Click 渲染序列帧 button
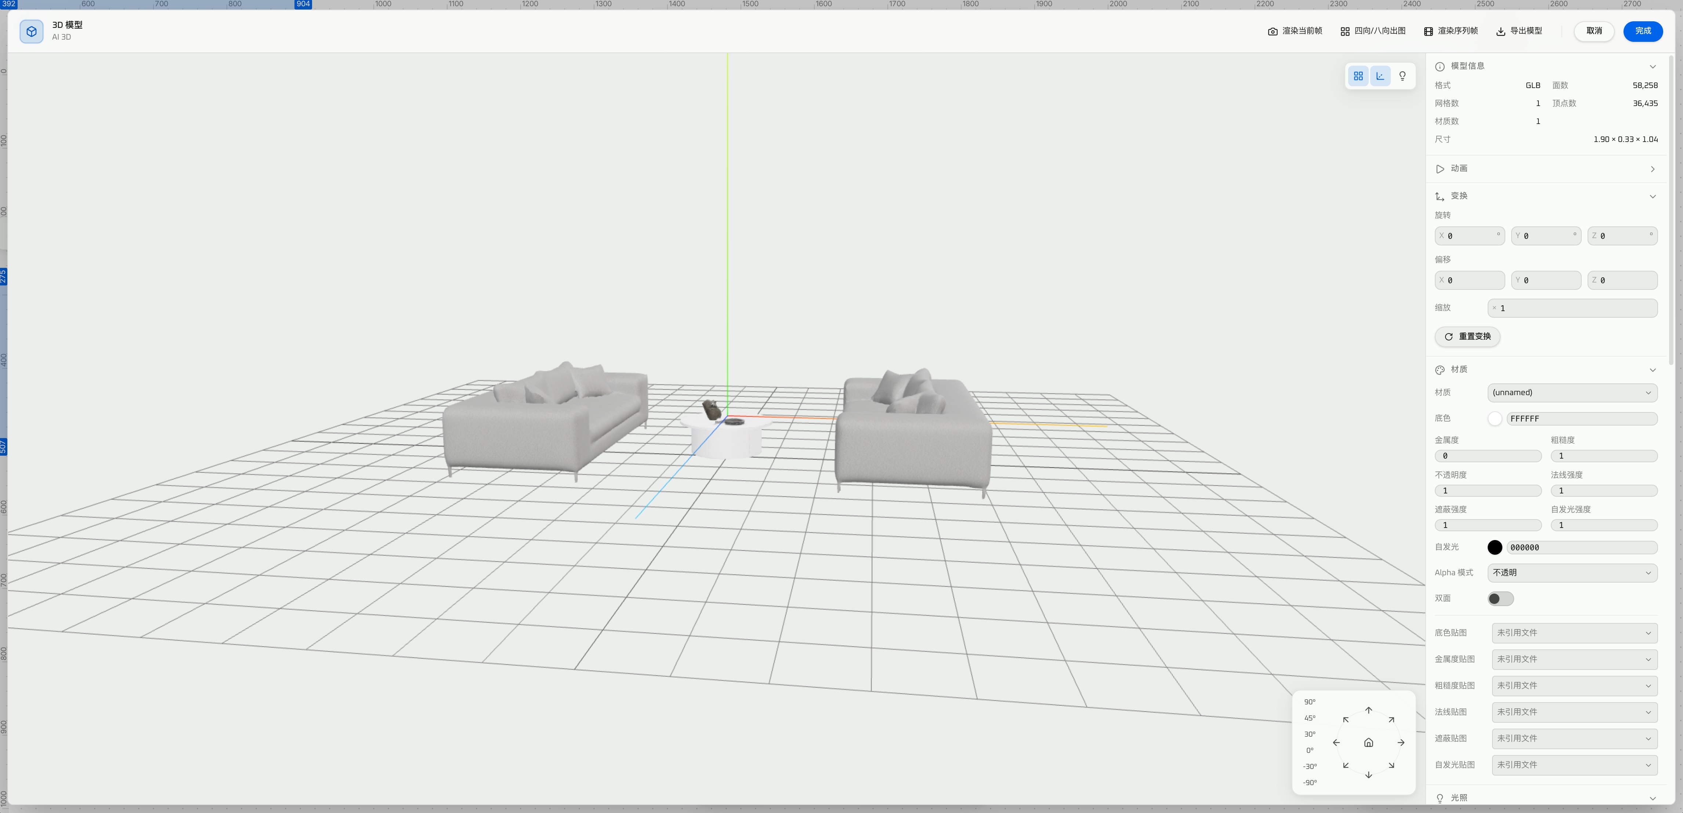Image resolution: width=1683 pixels, height=813 pixels. (x=1450, y=31)
